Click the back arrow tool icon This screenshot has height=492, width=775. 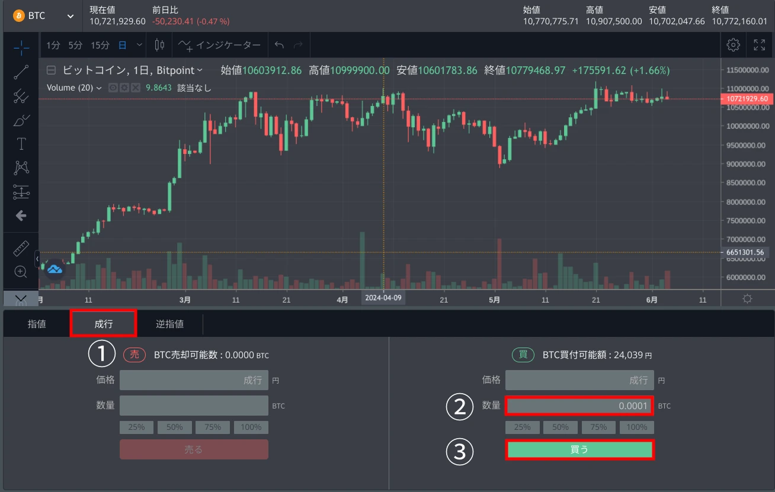tap(21, 216)
